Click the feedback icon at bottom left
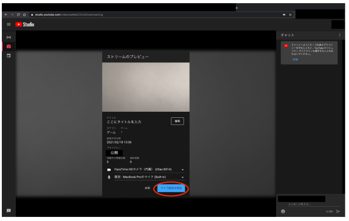 8,211
